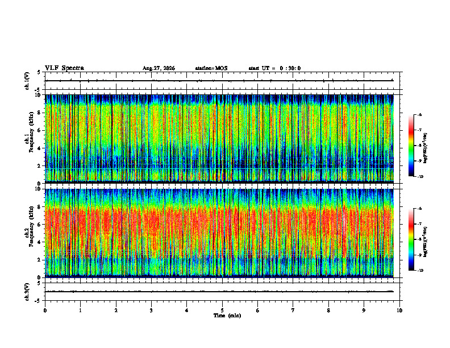Click the ch.3(V) axis label
450x348 pixels.
click(x=27, y=292)
